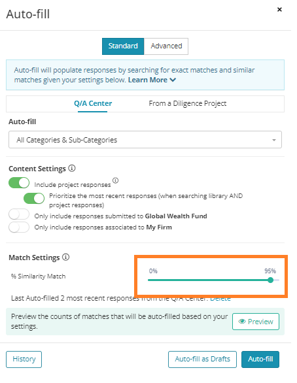Select the Q/A Center tab
Screen dimensions: 297x383
[93, 103]
